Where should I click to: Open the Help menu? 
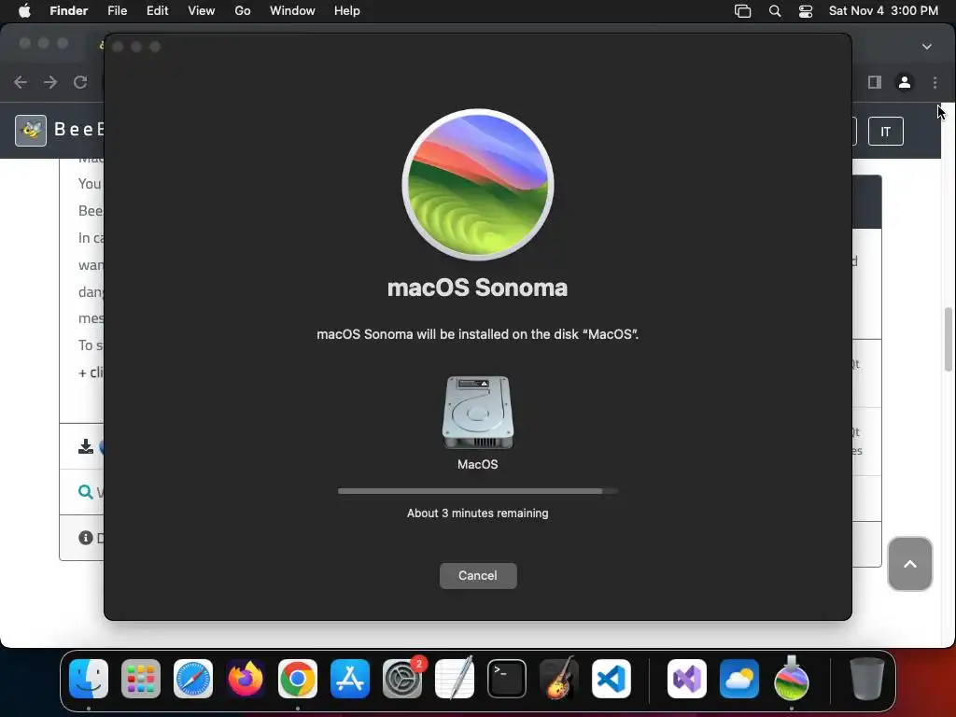pyautogui.click(x=347, y=11)
